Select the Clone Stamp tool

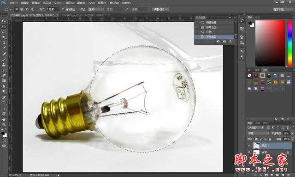(x=4, y=64)
